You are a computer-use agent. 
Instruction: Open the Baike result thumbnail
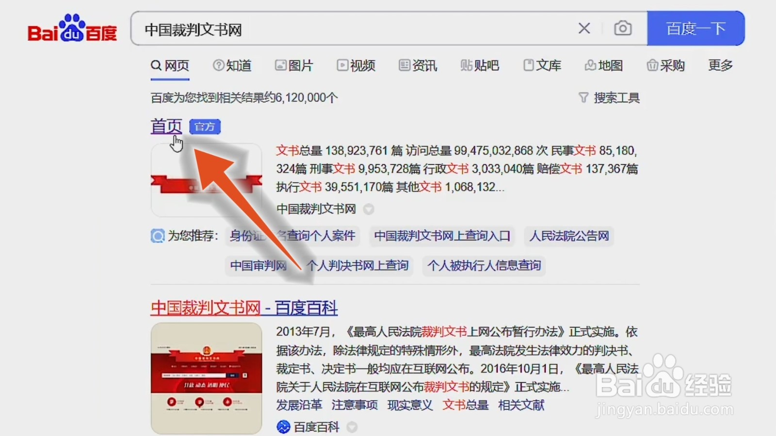click(x=206, y=378)
